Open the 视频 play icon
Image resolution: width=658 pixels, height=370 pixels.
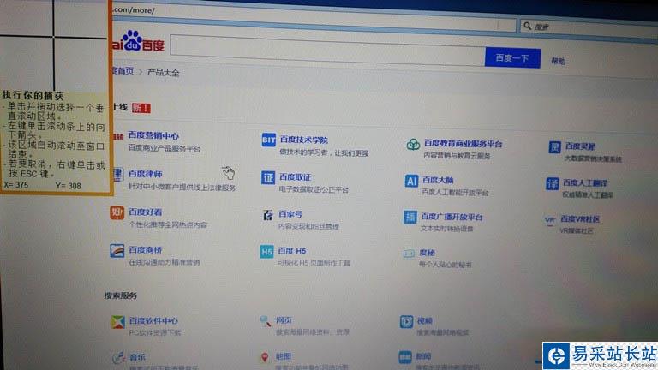point(406,322)
